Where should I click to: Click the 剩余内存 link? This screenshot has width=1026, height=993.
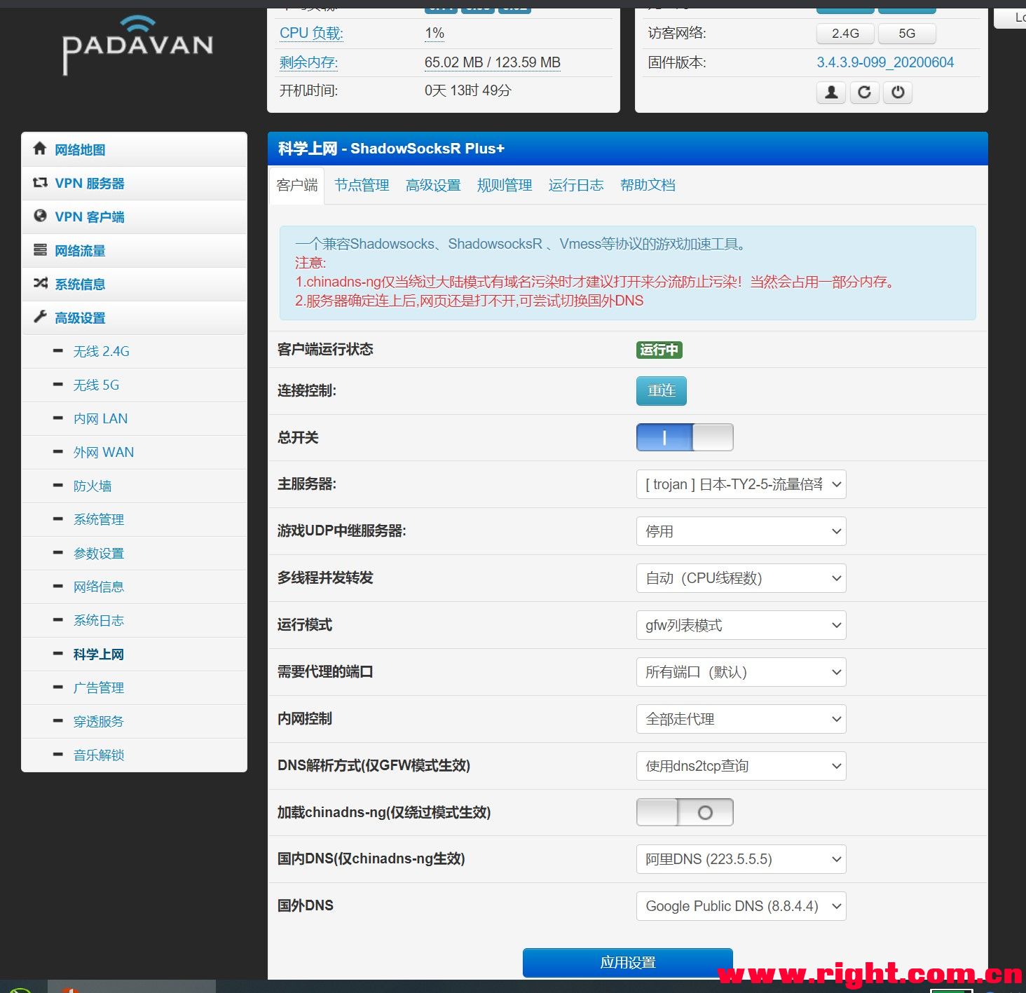(308, 62)
